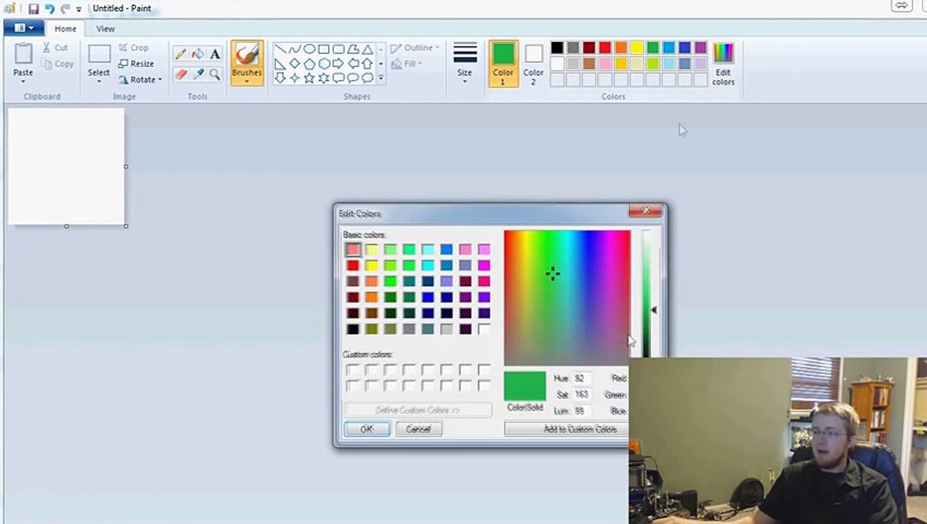The image size is (927, 524).
Task: Pick the Rectangle shape
Action: (324, 49)
